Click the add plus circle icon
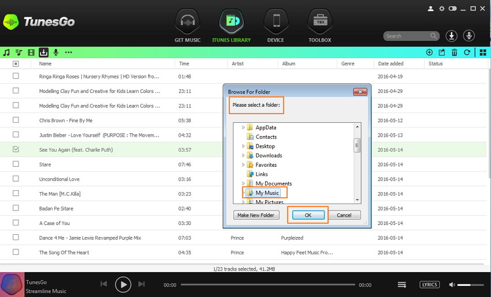 click(429, 52)
